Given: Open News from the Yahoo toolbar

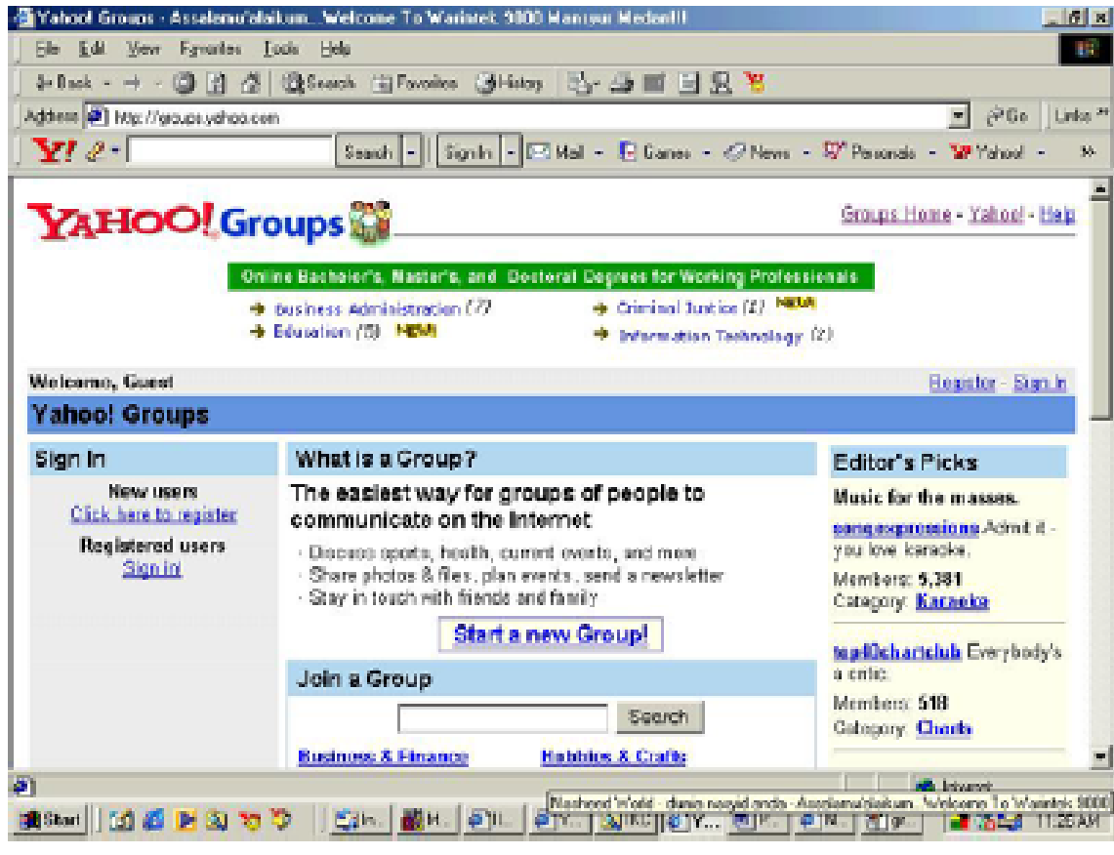Looking at the screenshot, I should coord(758,151).
